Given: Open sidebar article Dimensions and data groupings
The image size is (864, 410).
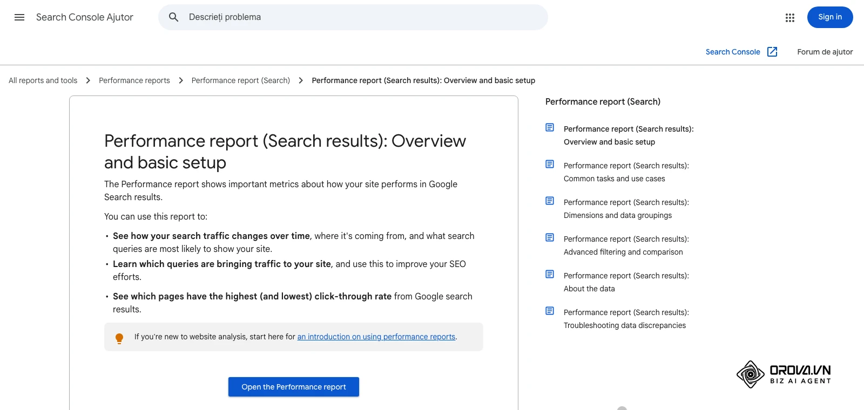Looking at the screenshot, I should tap(626, 209).
